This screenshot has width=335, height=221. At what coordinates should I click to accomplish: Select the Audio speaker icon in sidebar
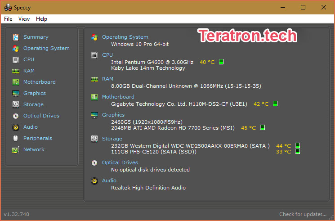click(16, 127)
